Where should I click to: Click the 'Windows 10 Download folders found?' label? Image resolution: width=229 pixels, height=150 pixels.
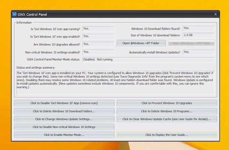coord(156,29)
